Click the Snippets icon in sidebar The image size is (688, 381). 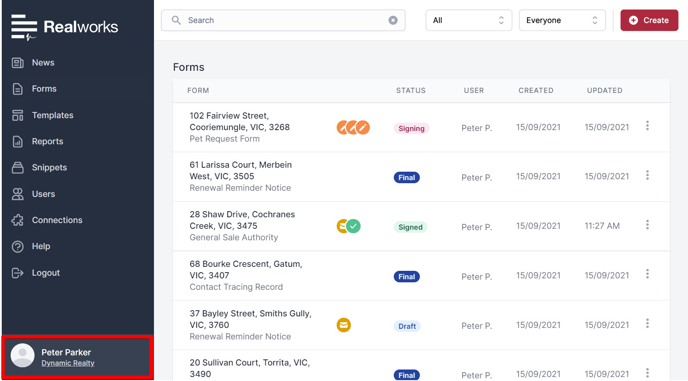click(18, 168)
